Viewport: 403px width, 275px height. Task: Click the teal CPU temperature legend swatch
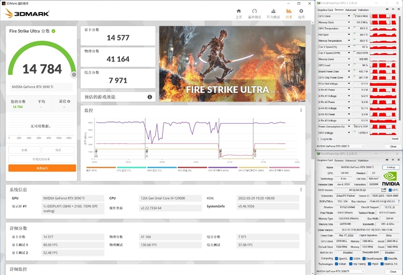(131, 167)
